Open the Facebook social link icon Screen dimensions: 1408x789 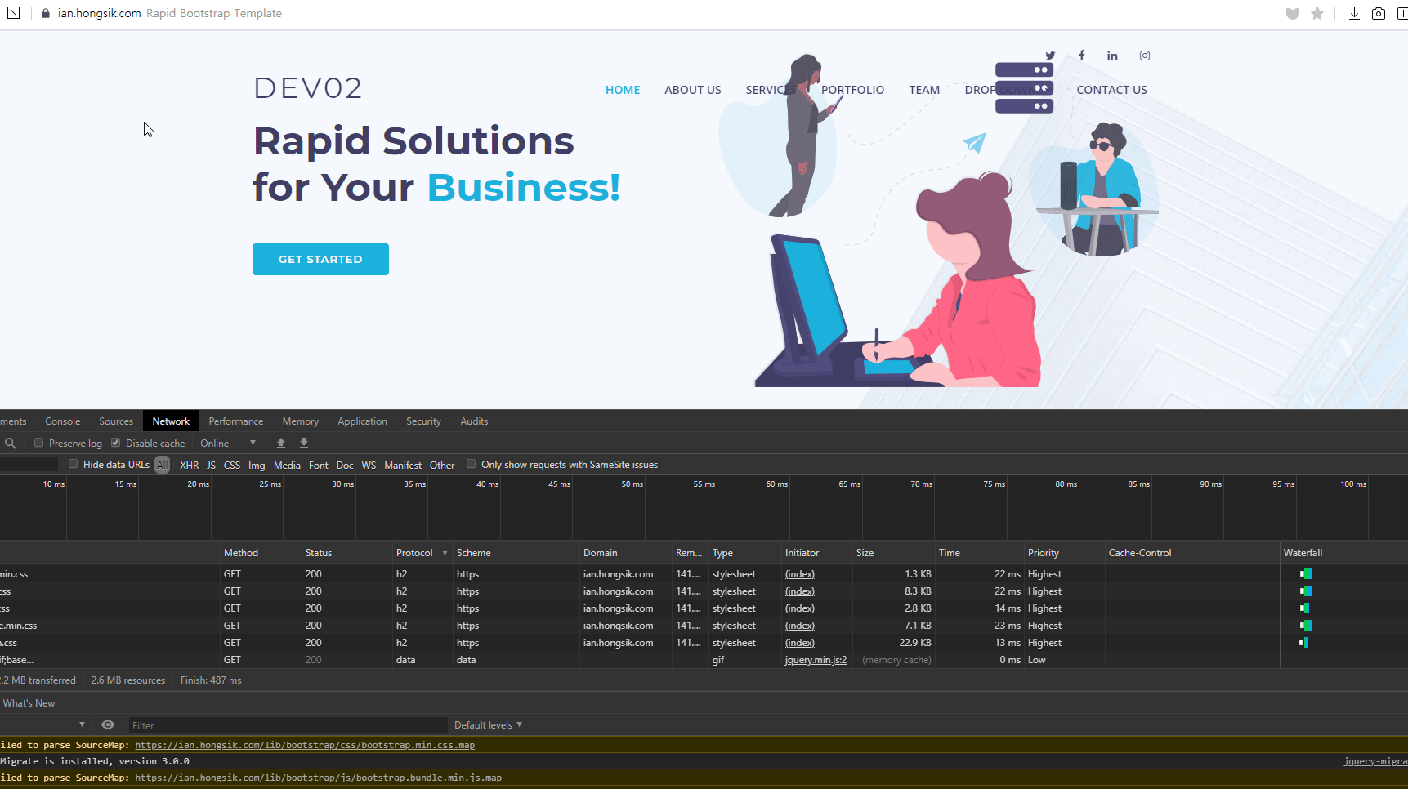tap(1081, 56)
